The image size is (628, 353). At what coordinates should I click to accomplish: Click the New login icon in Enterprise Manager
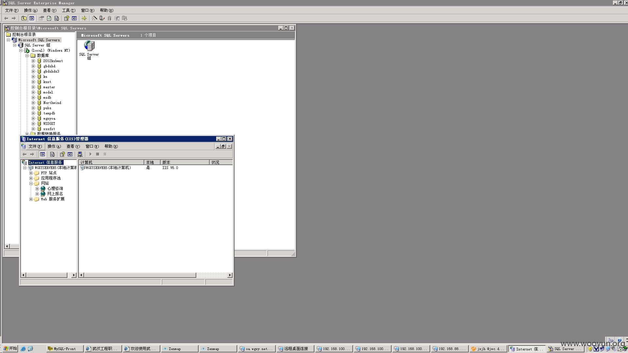click(117, 18)
